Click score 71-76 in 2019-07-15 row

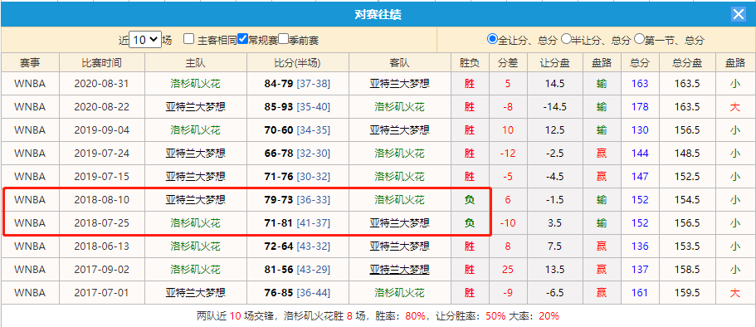pyautogui.click(x=279, y=177)
